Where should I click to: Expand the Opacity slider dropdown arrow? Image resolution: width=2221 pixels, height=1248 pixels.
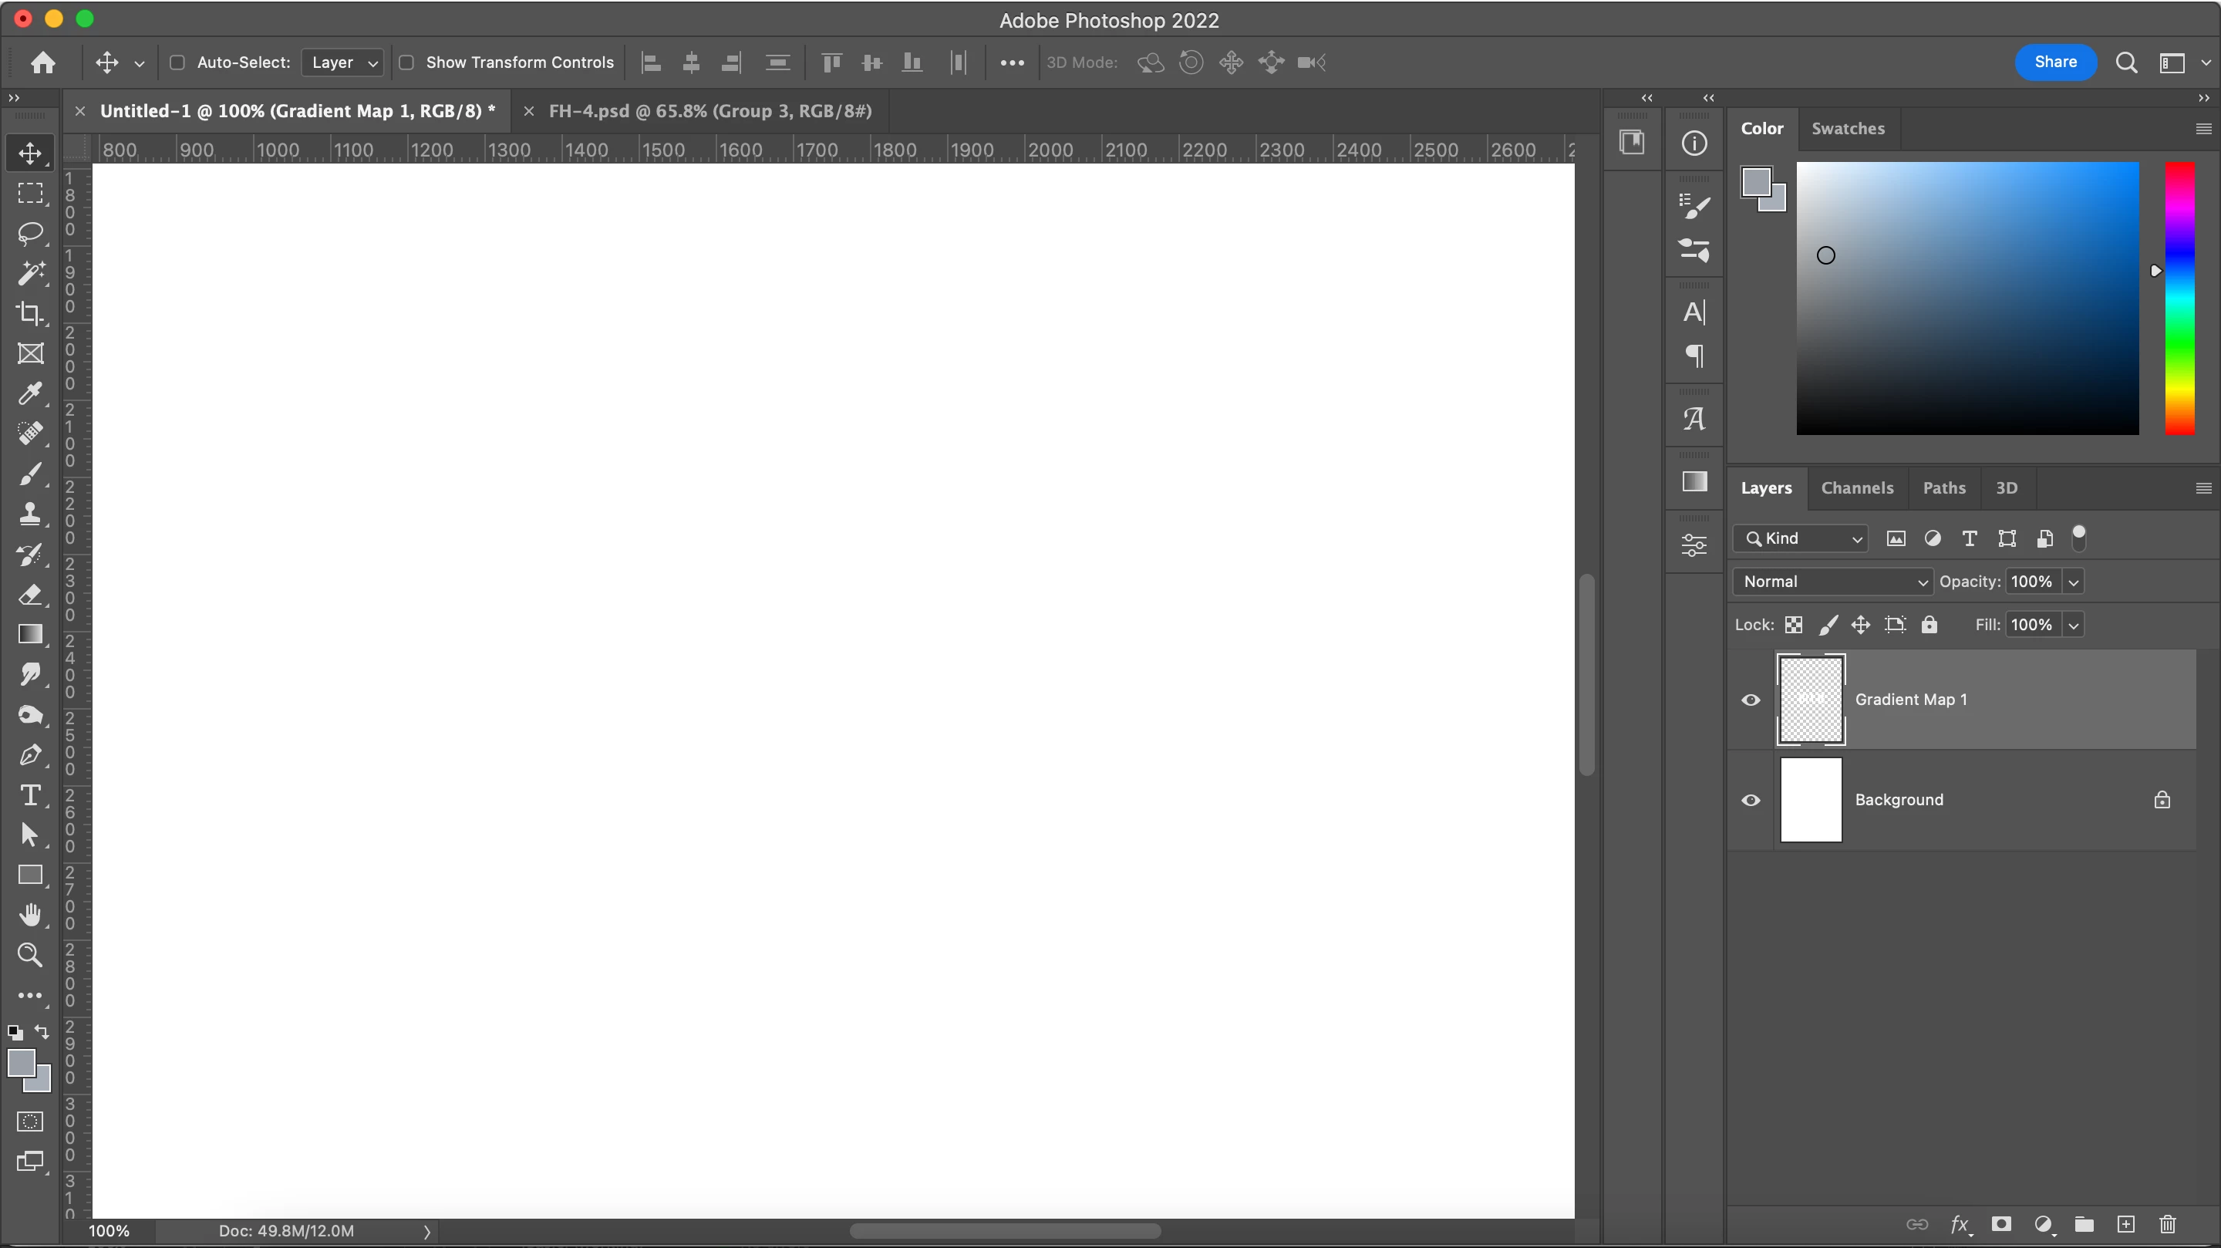point(2074,582)
